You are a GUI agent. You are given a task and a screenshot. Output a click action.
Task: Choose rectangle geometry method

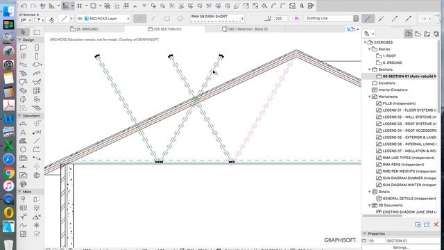pyautogui.click(x=166, y=19)
